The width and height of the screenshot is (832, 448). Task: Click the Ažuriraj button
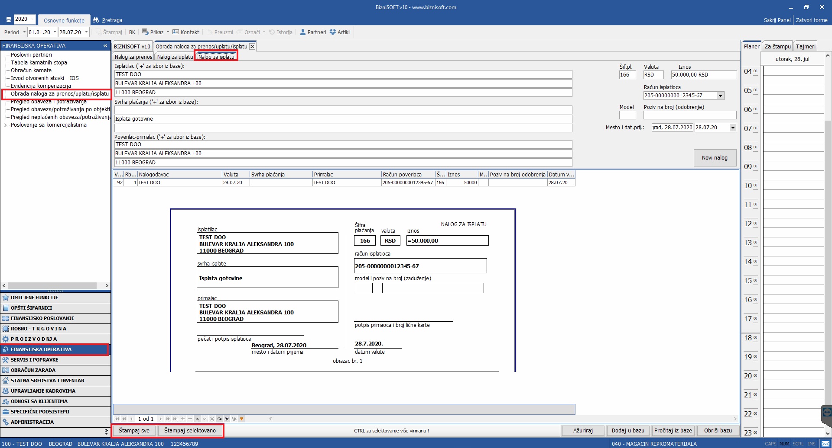tap(583, 431)
